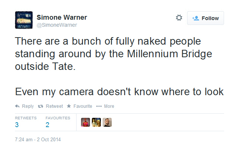The width and height of the screenshot is (239, 155).
Task: Expand the More options text
Action: 109,106
